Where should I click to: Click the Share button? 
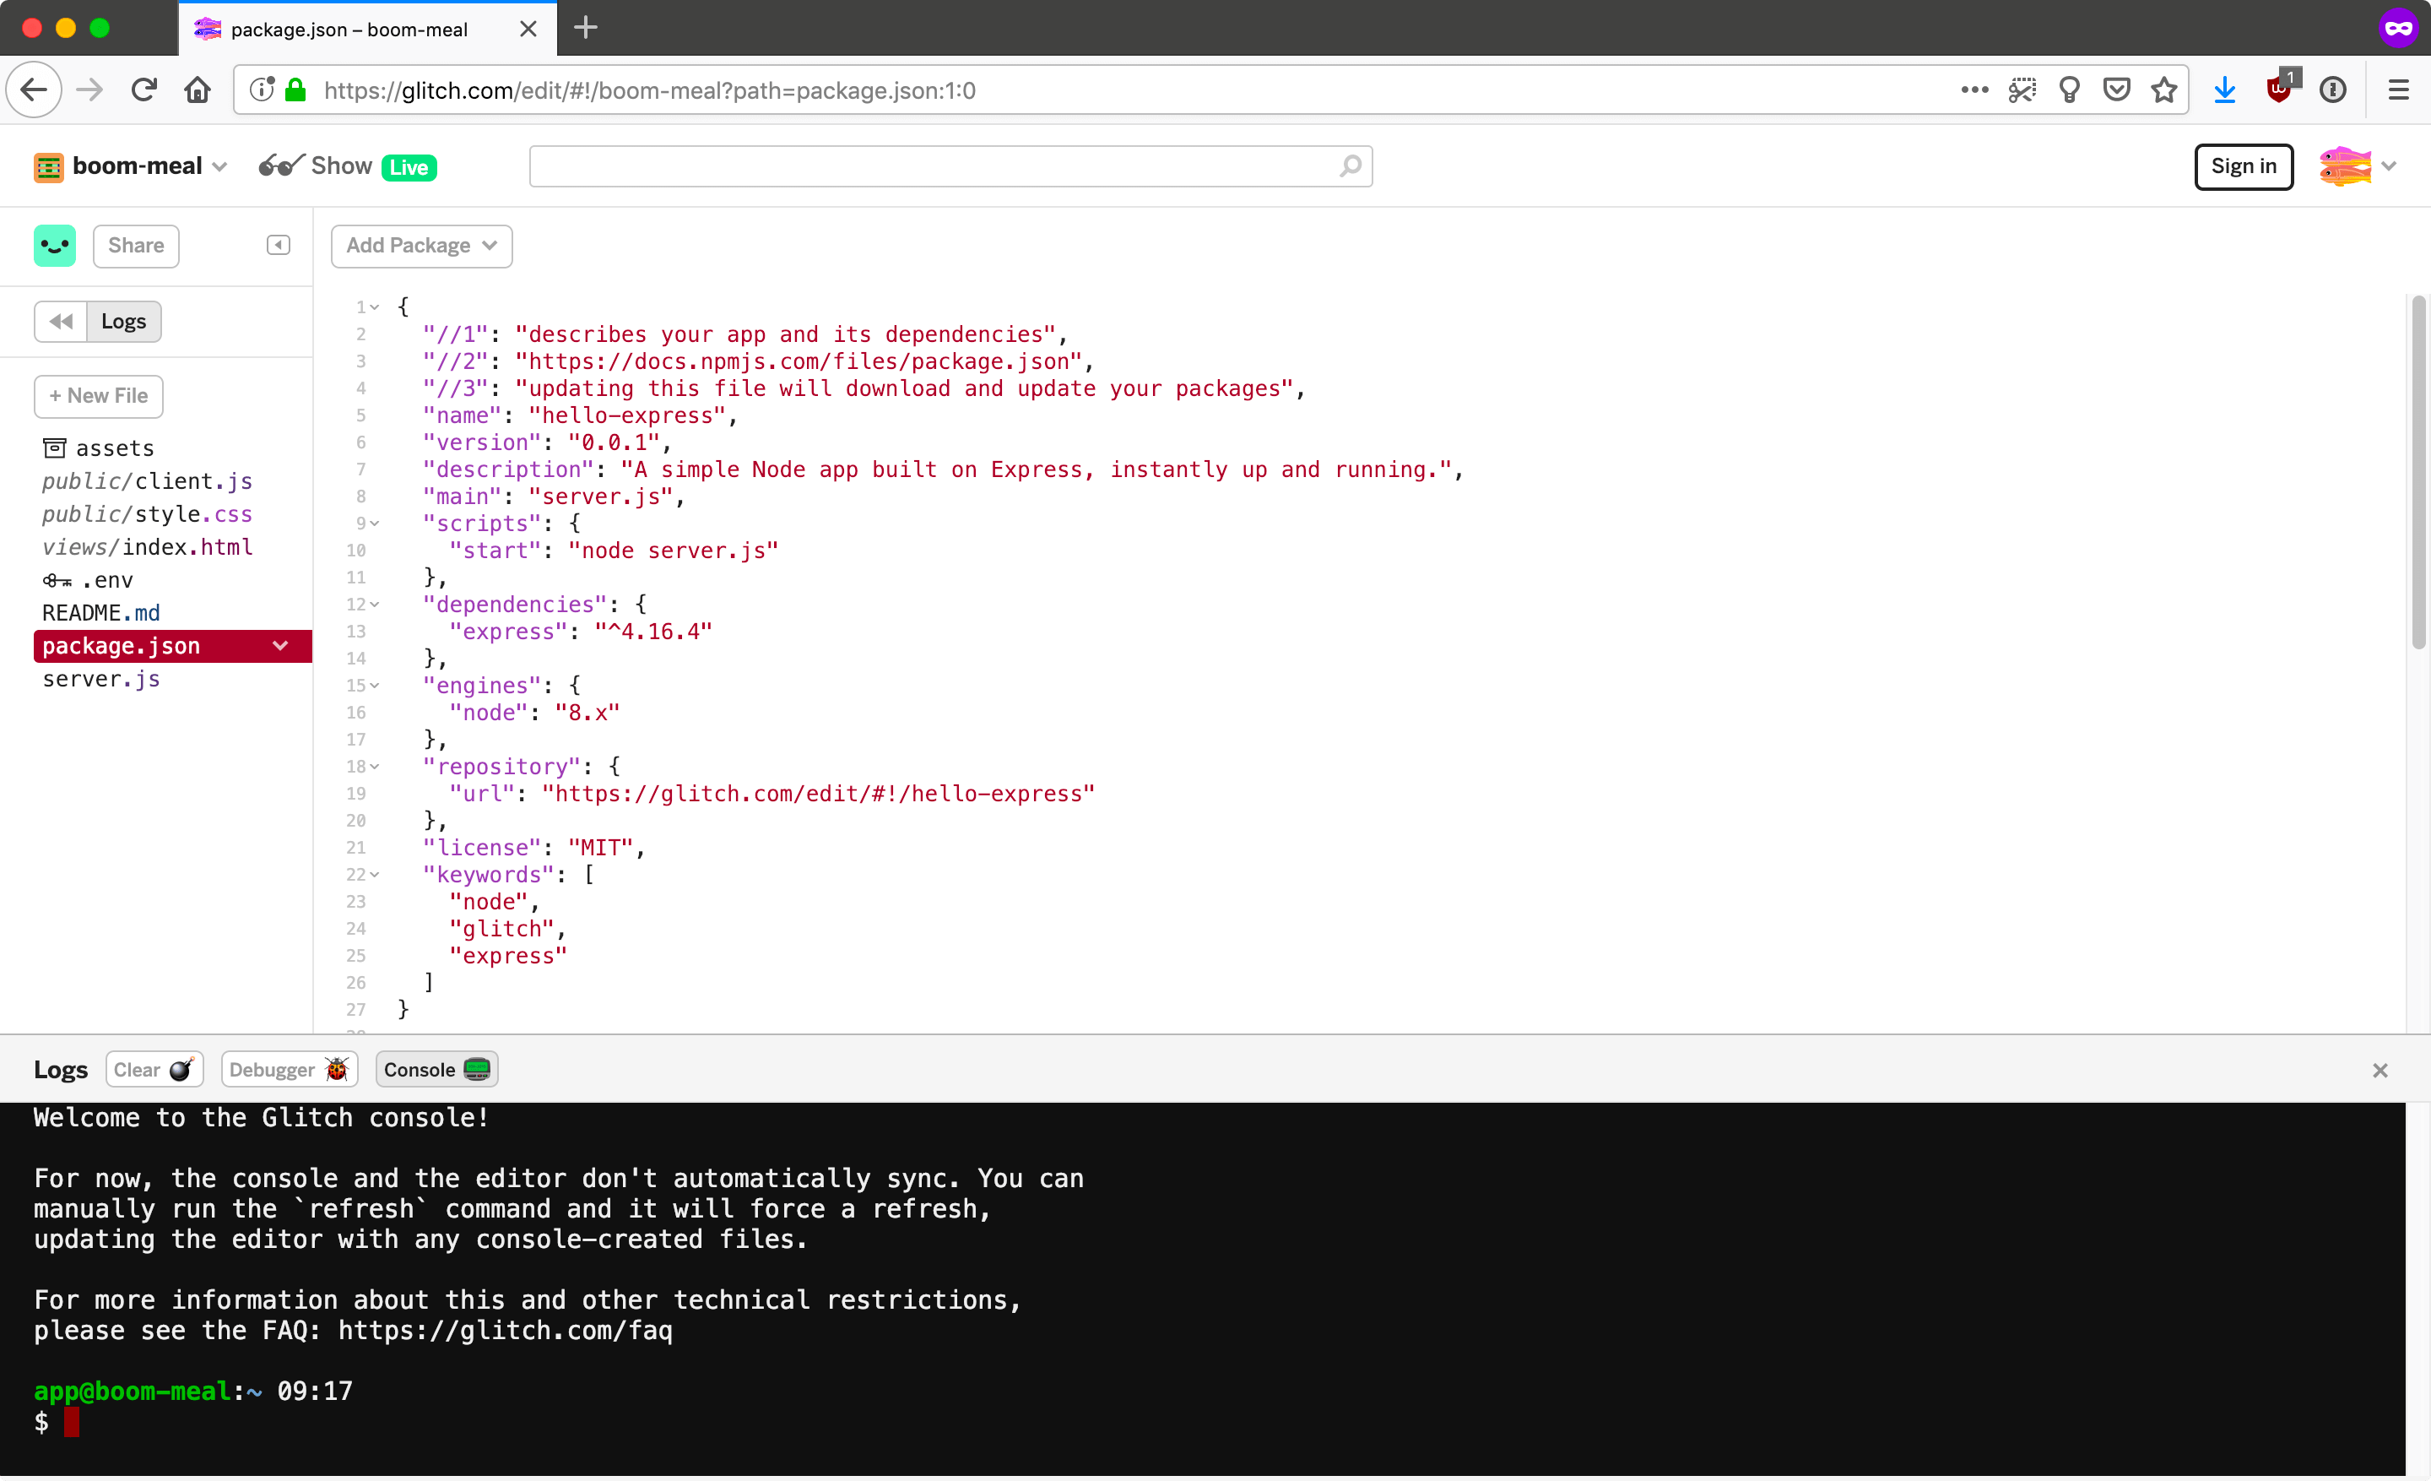click(x=136, y=246)
